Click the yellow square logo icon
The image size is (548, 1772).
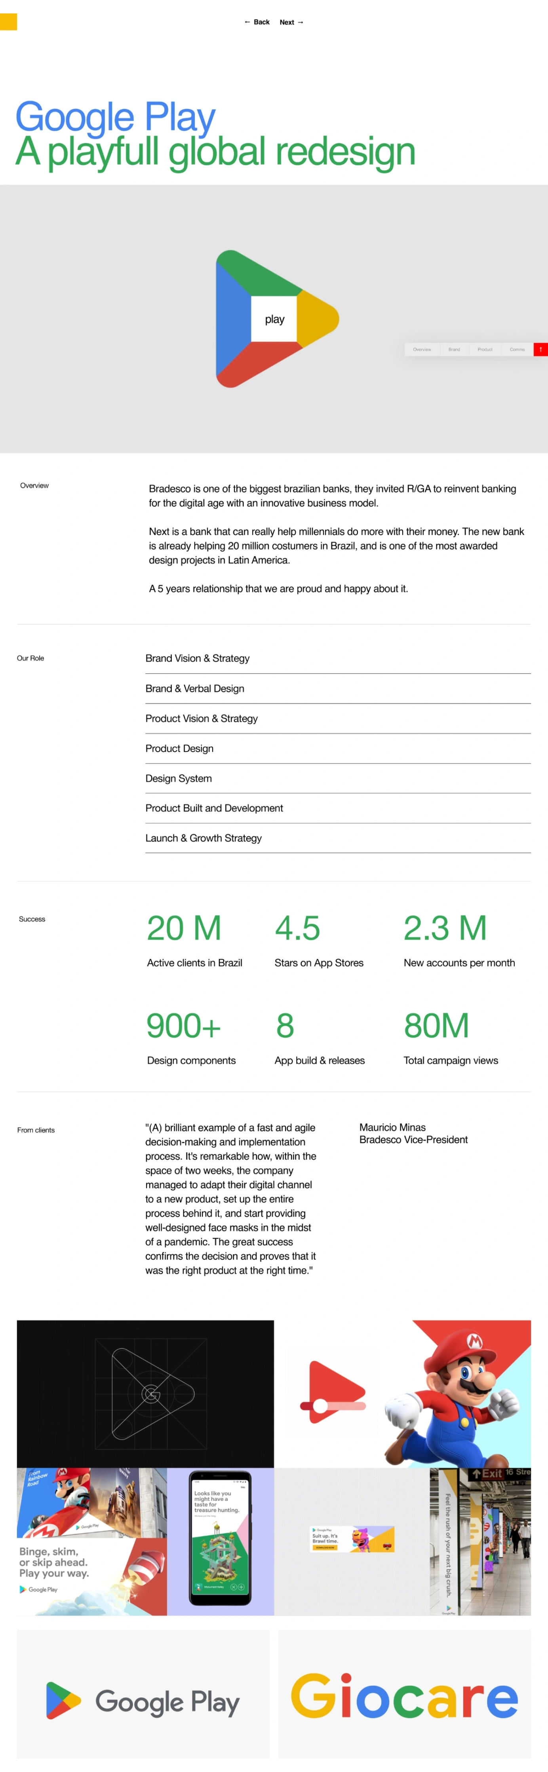pos(8,22)
